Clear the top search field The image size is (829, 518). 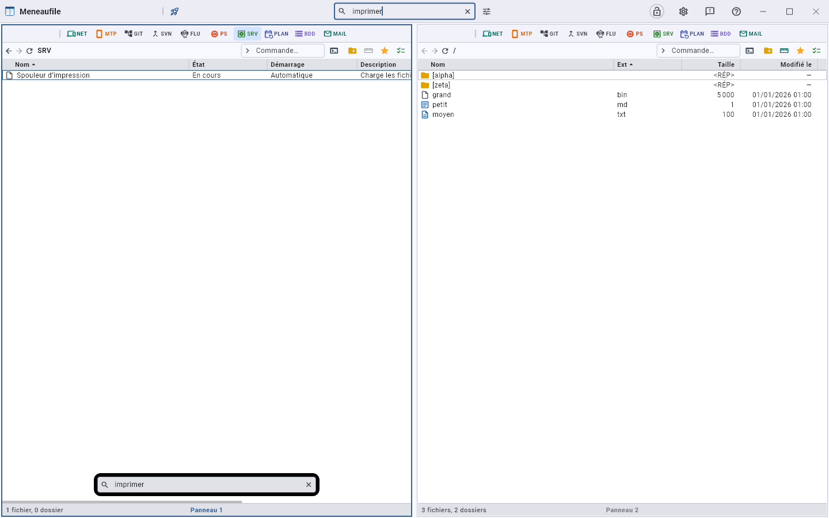click(x=467, y=12)
